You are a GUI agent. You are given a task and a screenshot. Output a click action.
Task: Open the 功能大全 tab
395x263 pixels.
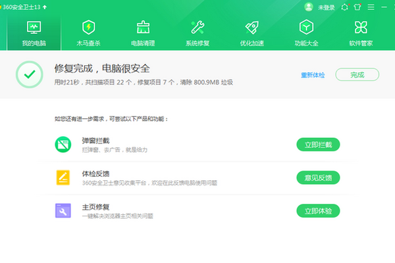[306, 34]
